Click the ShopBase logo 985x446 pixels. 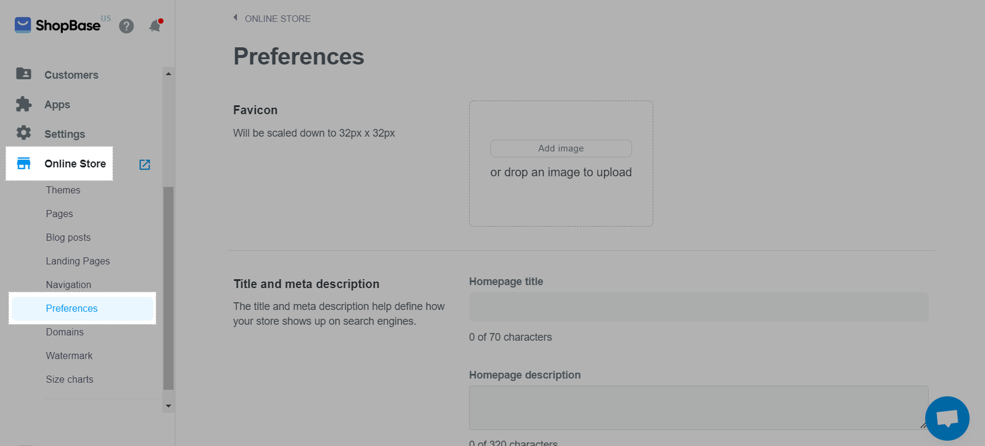coord(58,25)
